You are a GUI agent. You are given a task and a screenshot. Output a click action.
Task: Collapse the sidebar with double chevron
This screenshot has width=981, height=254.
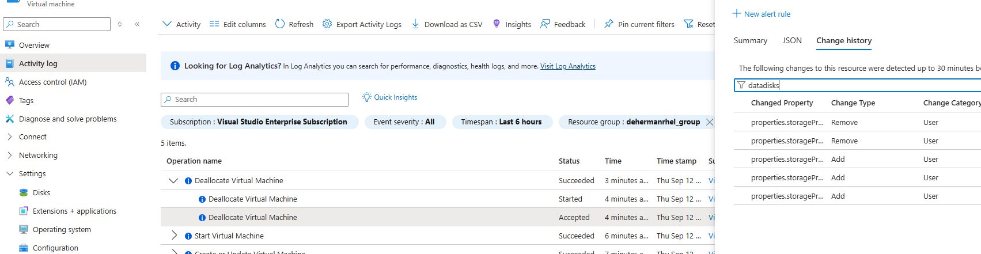137,24
